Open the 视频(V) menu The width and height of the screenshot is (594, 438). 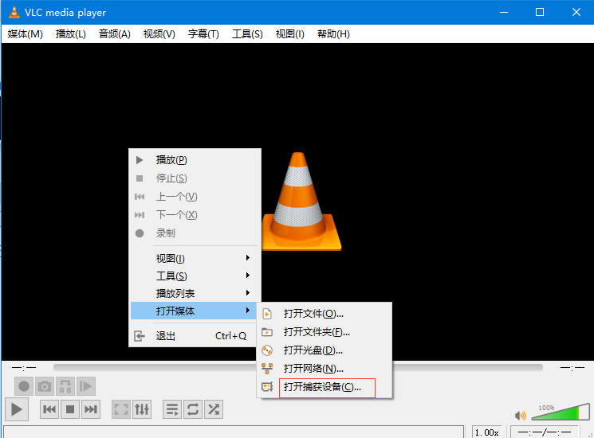(159, 34)
